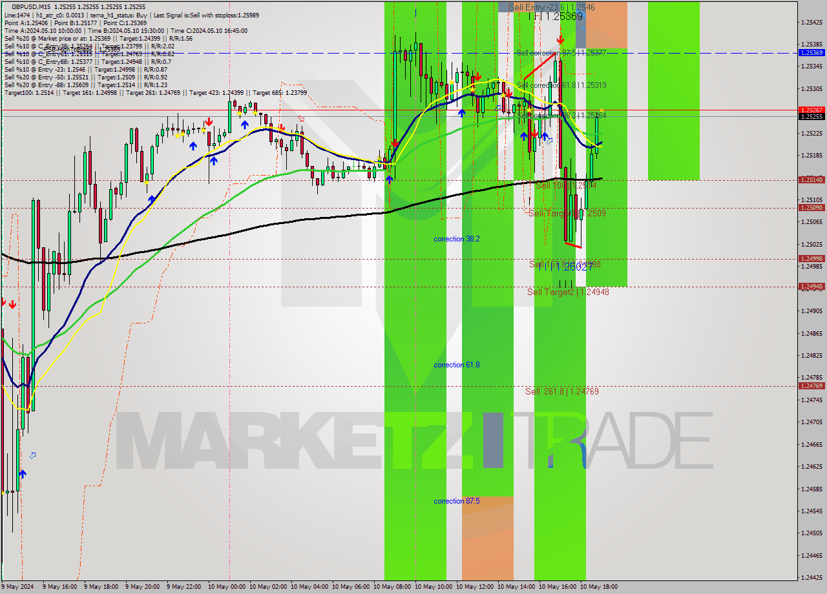This screenshot has width=827, height=594.
Task: Select the 'correction 61.8' label
Action: (457, 365)
